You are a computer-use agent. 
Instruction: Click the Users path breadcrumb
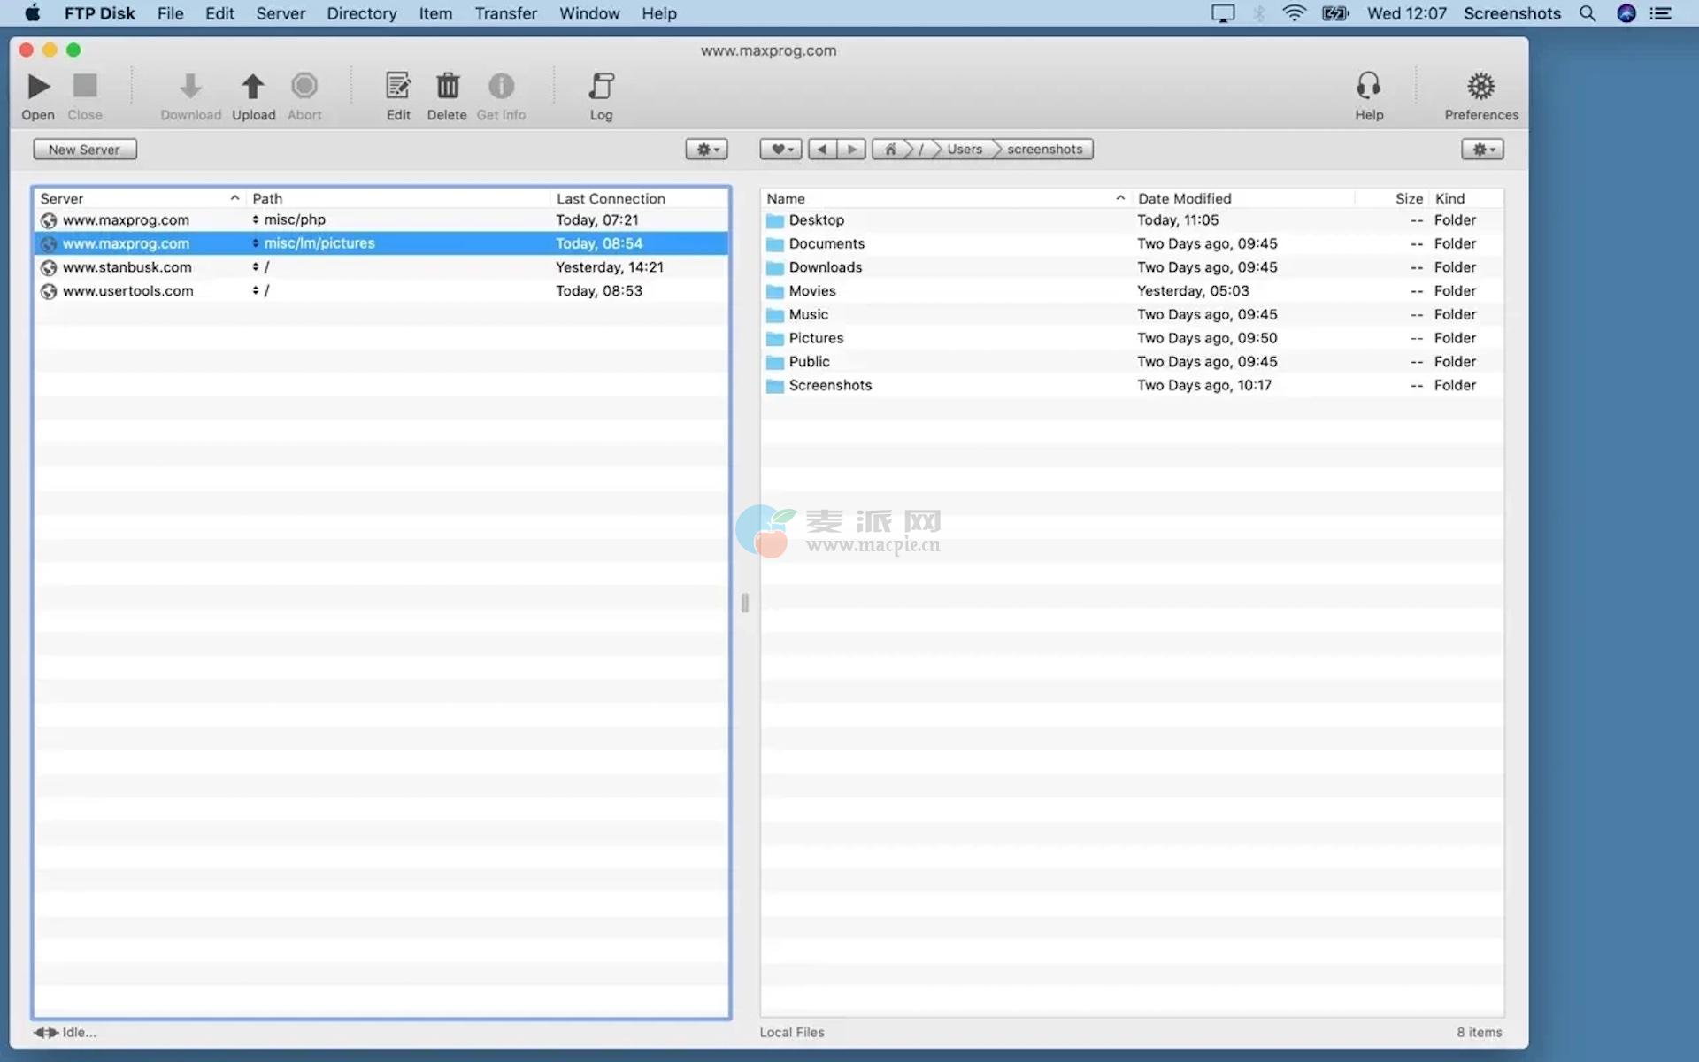point(964,150)
